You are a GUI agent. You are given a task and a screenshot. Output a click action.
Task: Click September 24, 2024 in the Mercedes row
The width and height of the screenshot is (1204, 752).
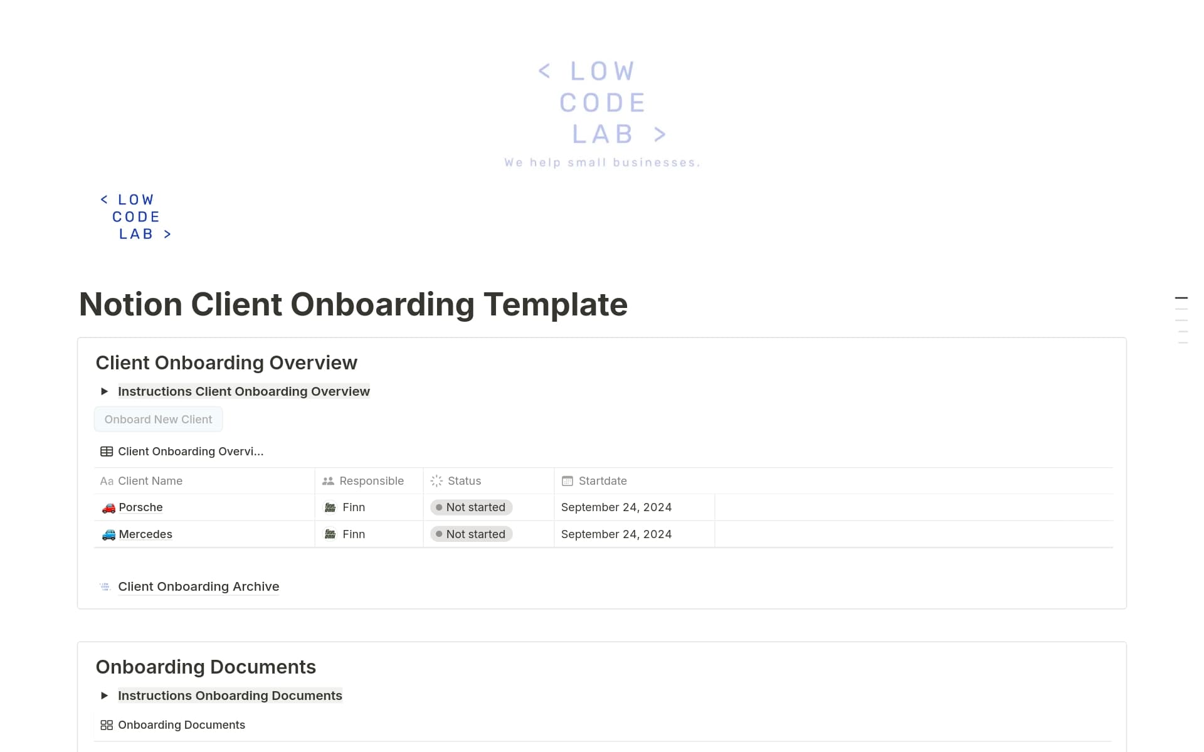coord(616,534)
